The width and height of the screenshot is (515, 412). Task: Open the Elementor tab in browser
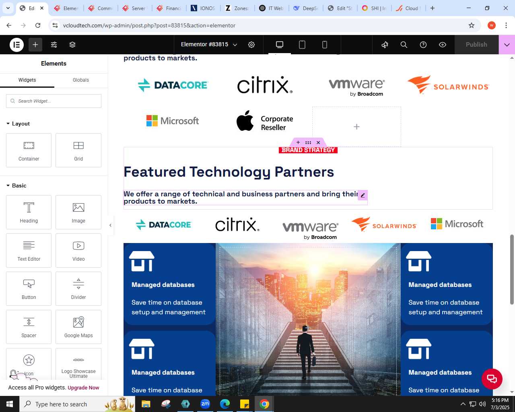pos(67,8)
